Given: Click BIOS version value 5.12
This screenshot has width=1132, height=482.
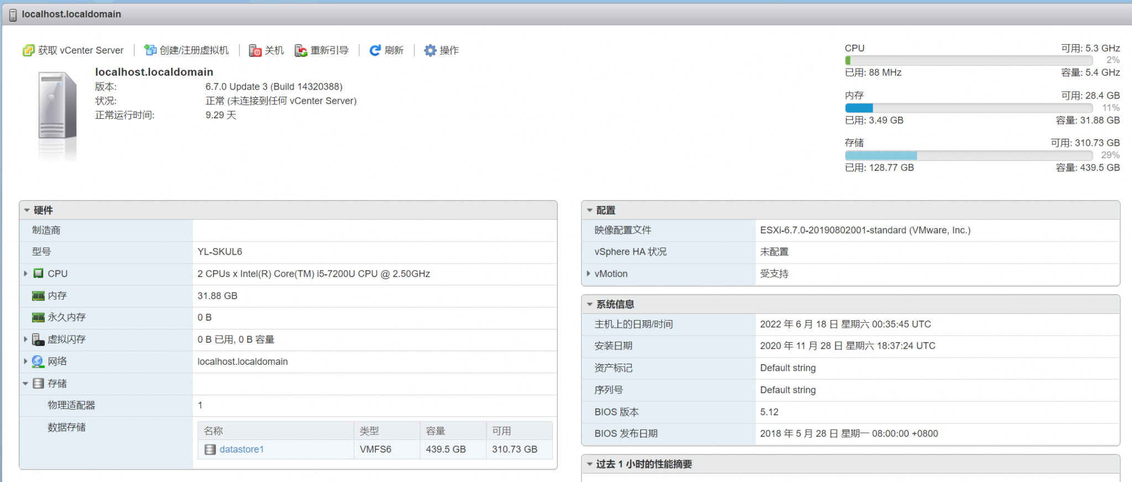Looking at the screenshot, I should pos(769,412).
